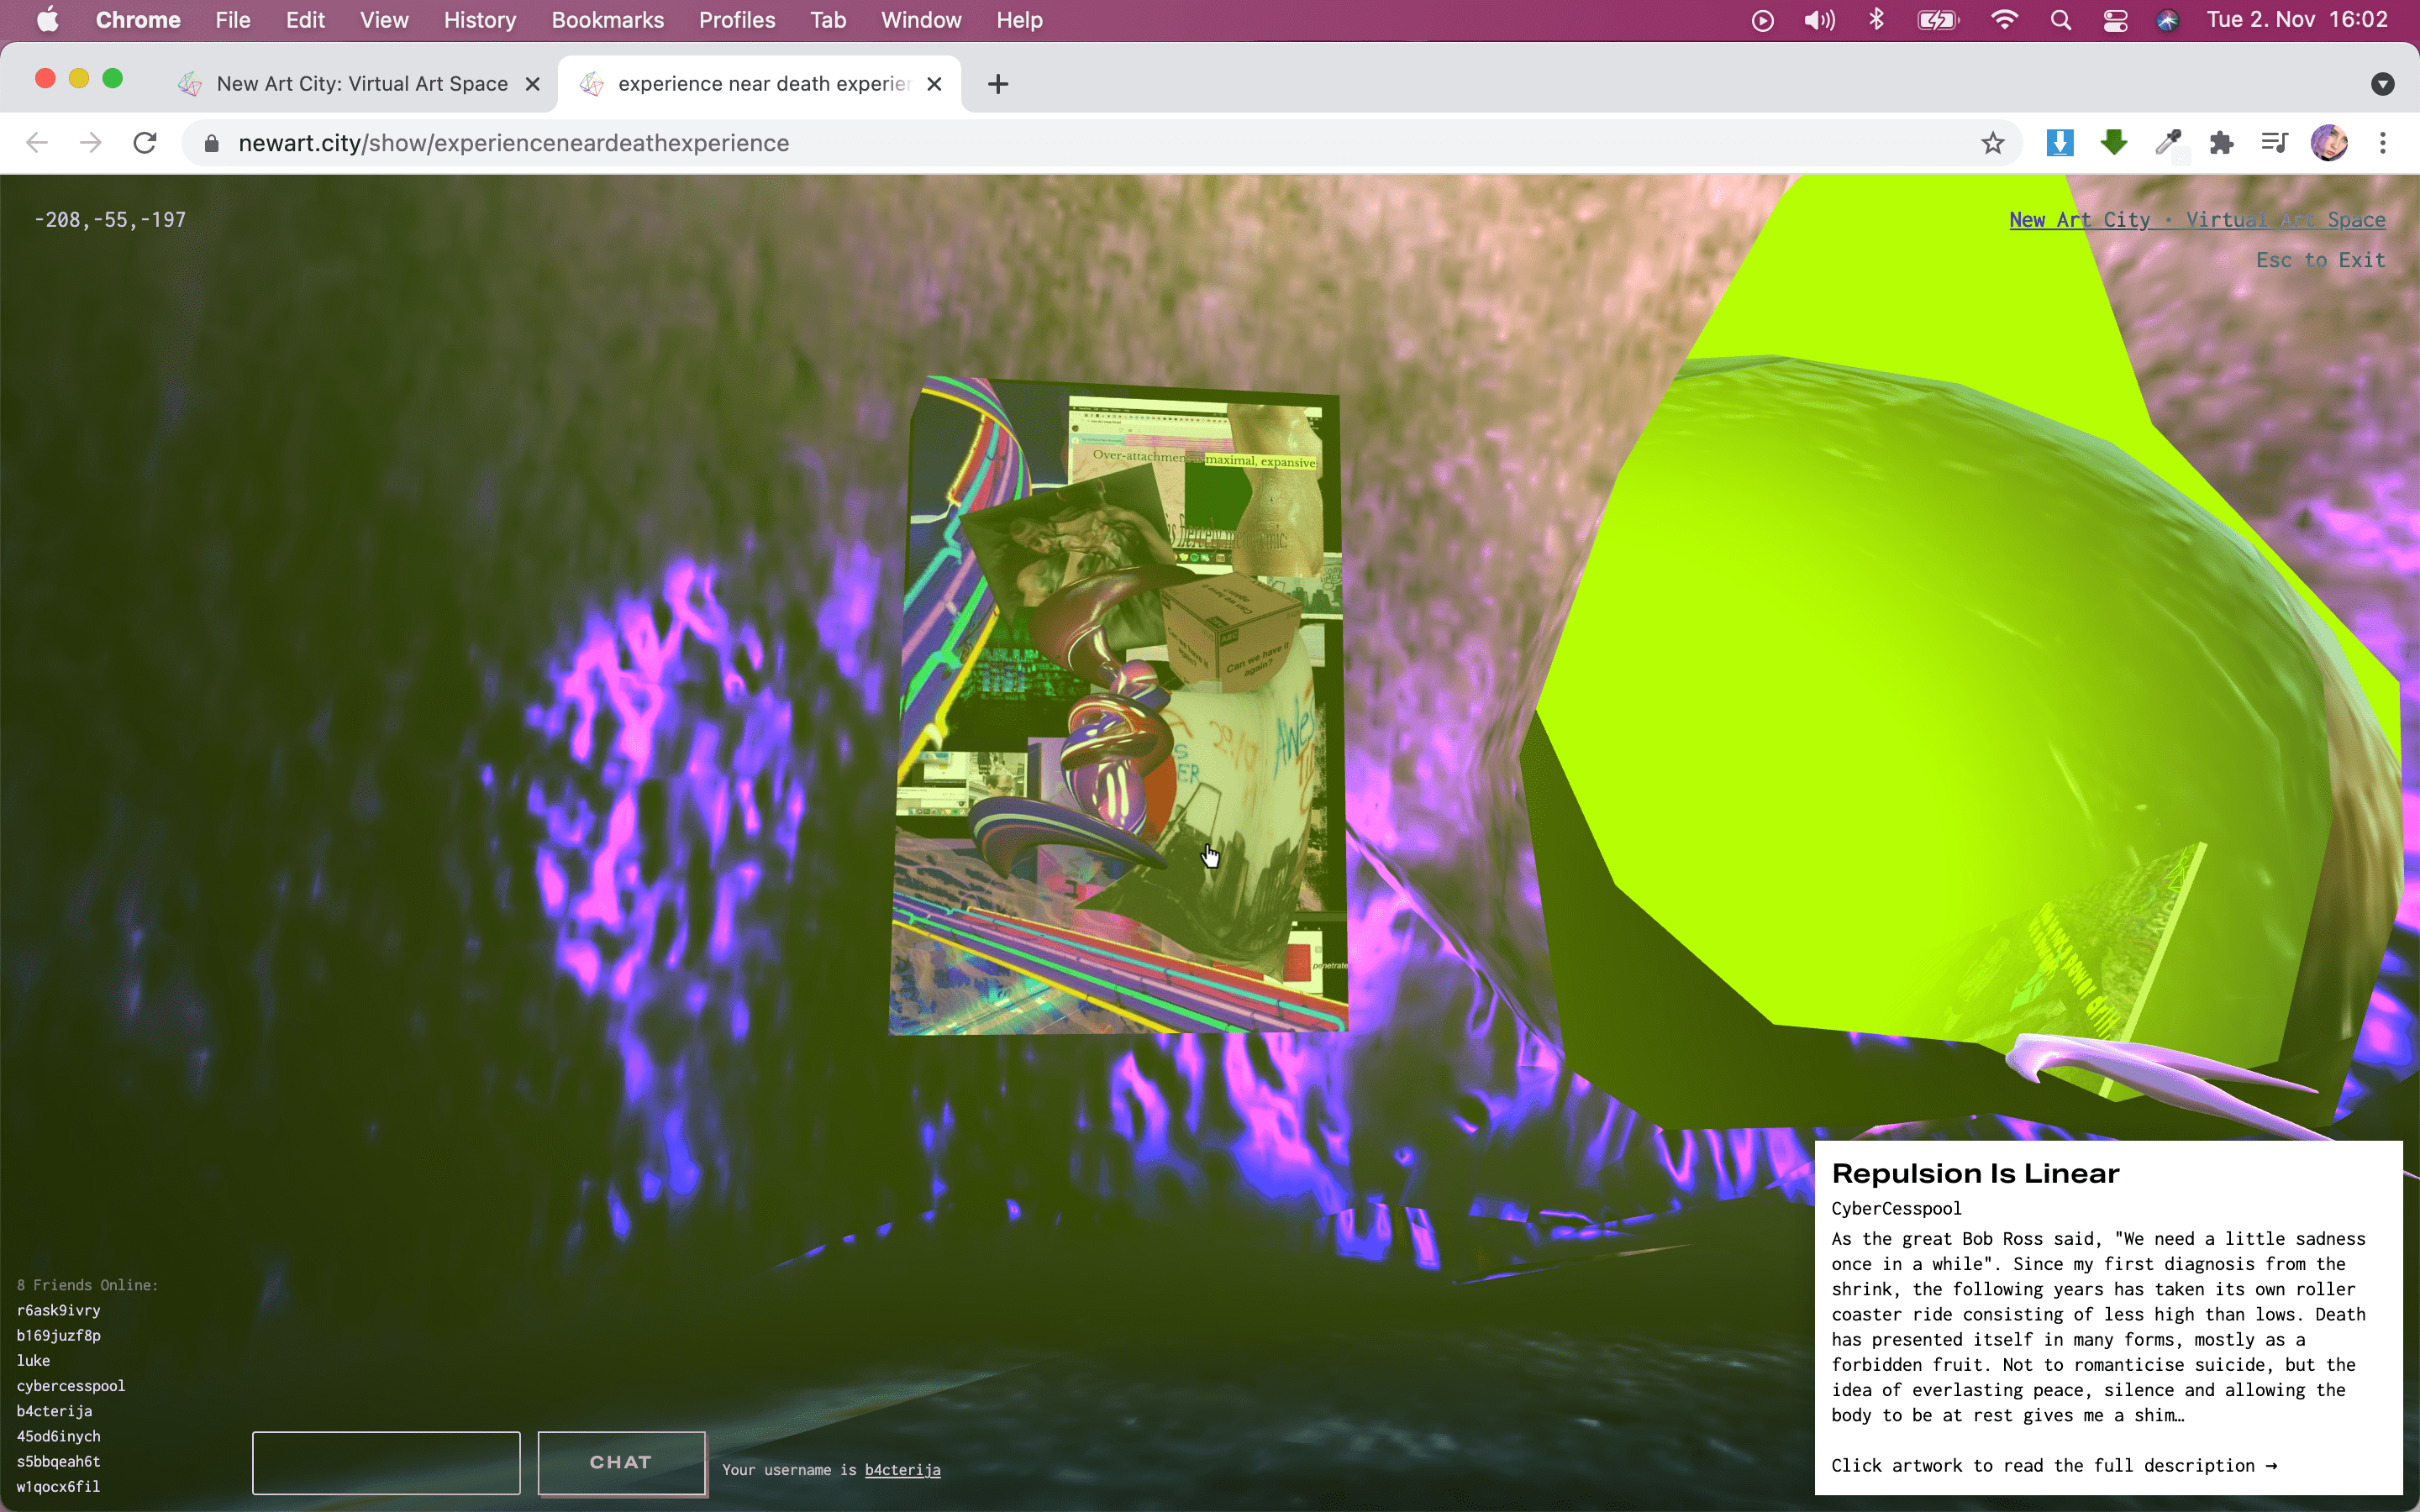Click friend b4cterija in the friends list
The image size is (2420, 1512).
(x=54, y=1411)
